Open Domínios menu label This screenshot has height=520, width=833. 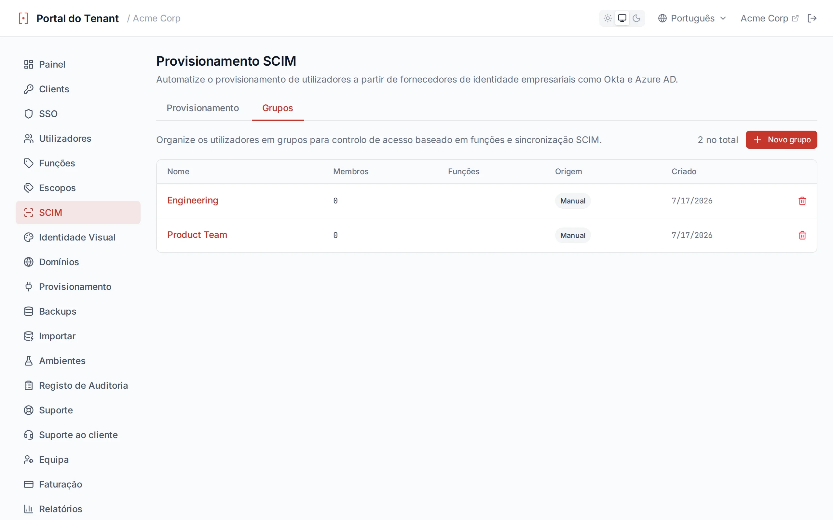(59, 262)
